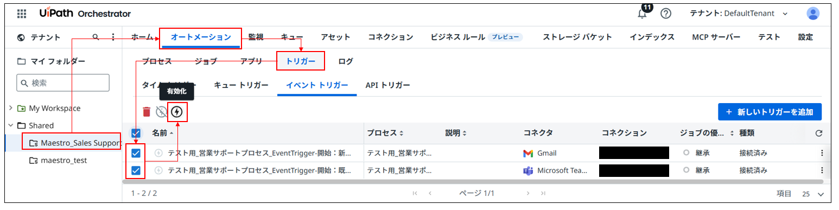Open the インデックス tab
The width and height of the screenshot is (839, 210).
[x=652, y=37]
